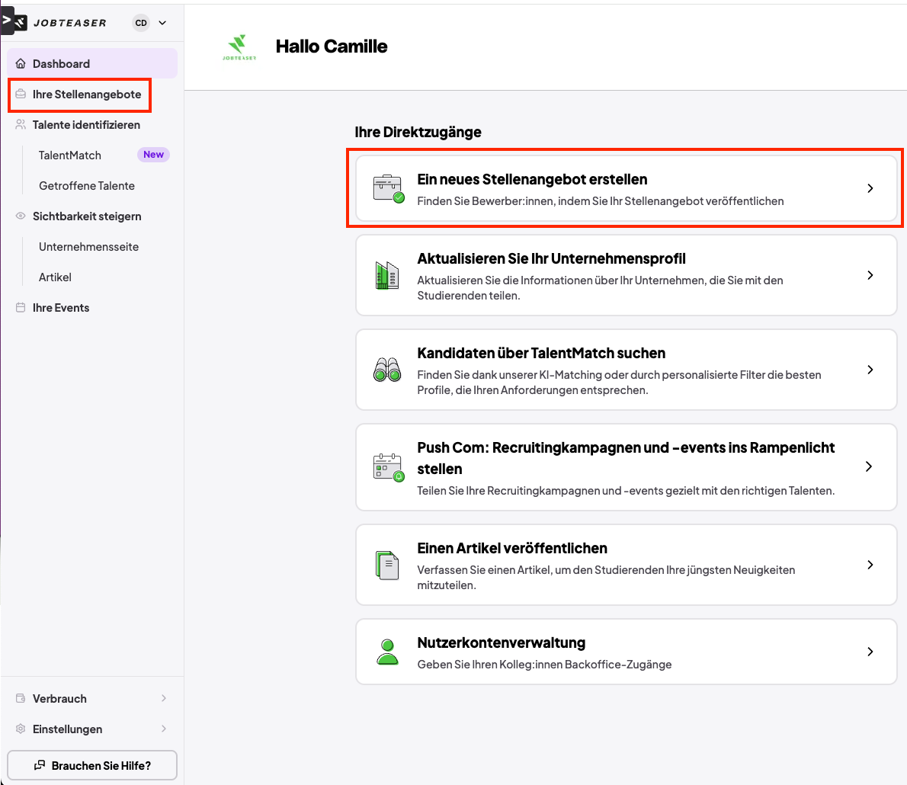This screenshot has width=907, height=785.
Task: Open Unternehmensseite in the sidebar
Action: coord(88,247)
